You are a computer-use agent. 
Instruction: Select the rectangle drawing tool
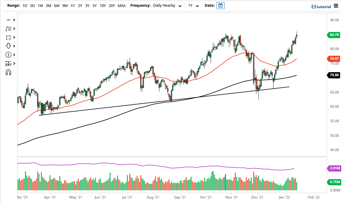point(8,37)
